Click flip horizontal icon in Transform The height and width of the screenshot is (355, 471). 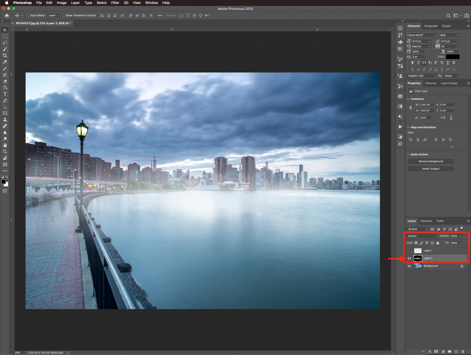click(x=443, y=118)
